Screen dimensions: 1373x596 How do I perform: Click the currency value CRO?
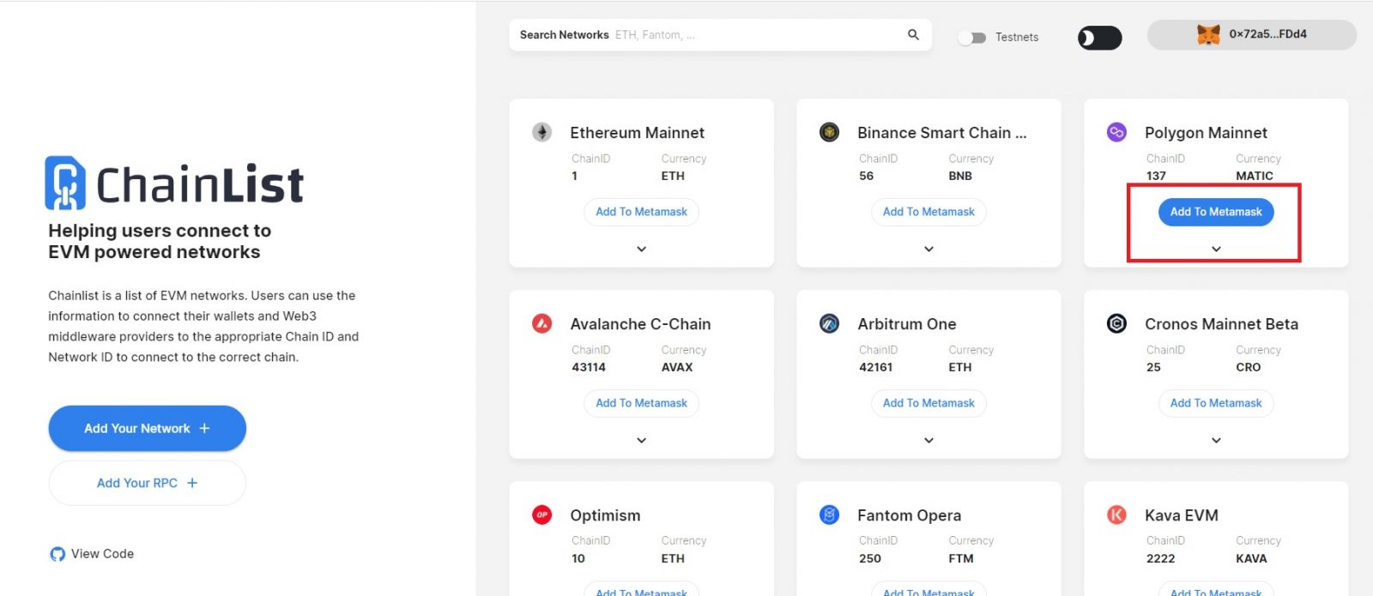click(1249, 367)
